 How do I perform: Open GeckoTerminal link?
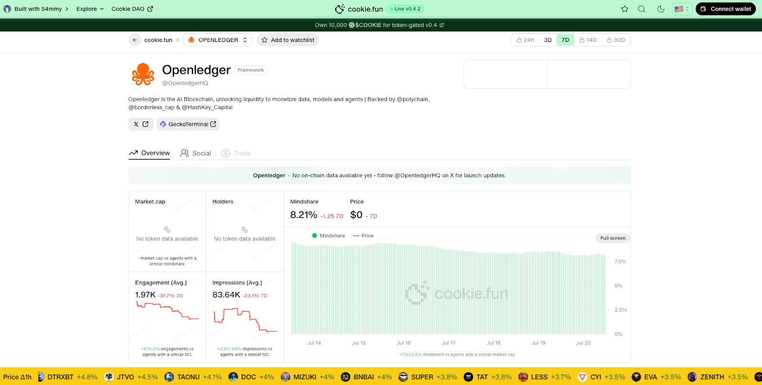(x=188, y=124)
